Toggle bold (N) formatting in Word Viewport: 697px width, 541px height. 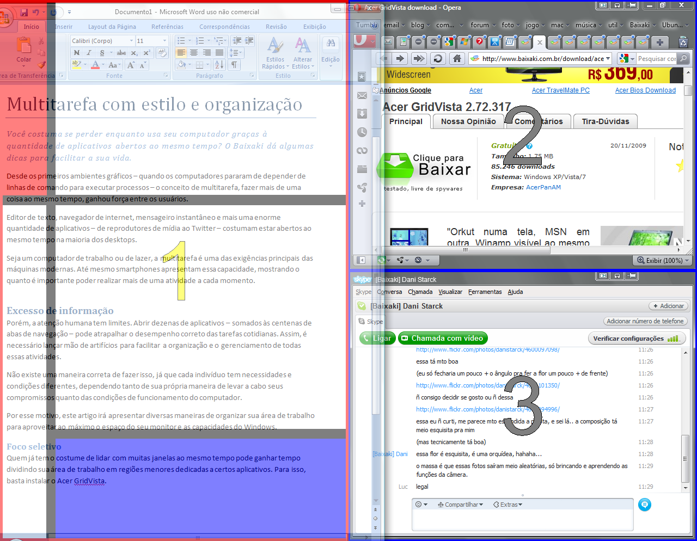point(77,53)
